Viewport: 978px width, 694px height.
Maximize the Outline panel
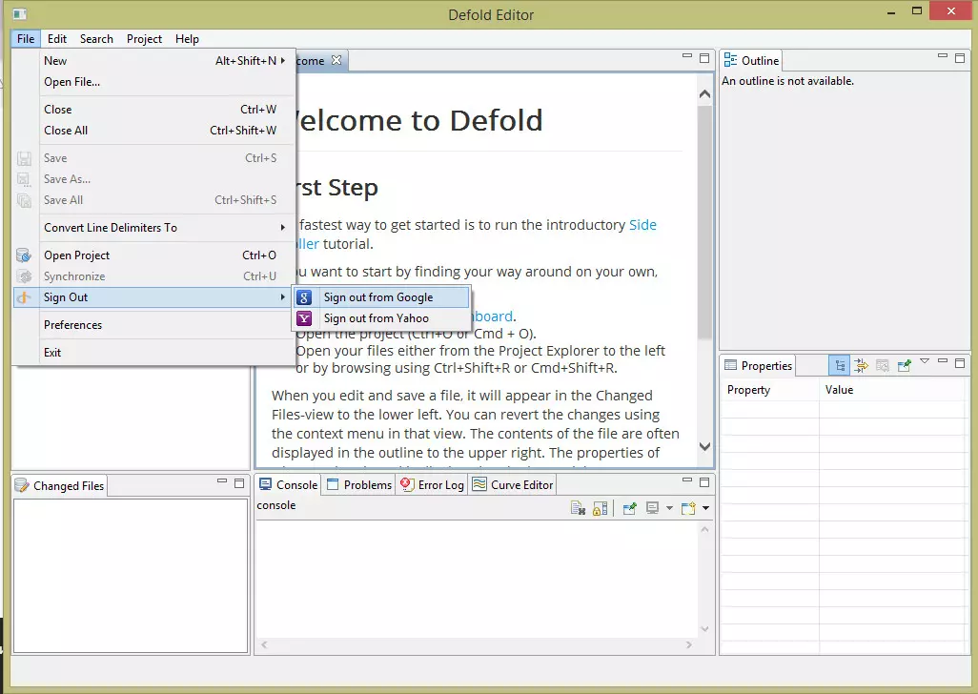[x=960, y=58]
